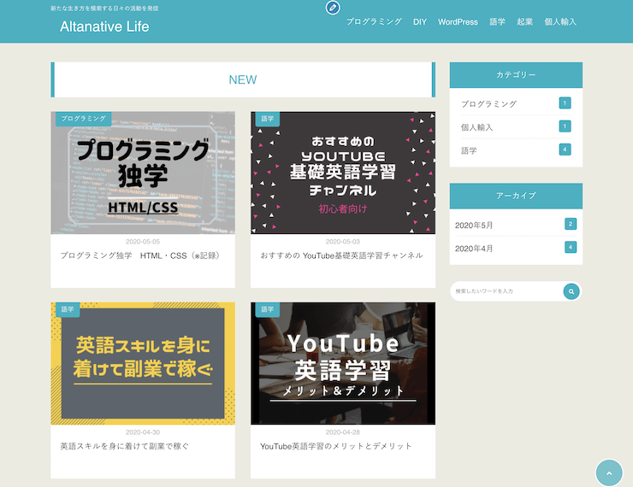Image resolution: width=633 pixels, height=487 pixels.
Task: Open the DIY navigation menu item
Action: (x=420, y=21)
